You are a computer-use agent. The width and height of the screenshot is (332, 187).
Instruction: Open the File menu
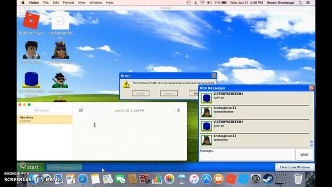(46, 3)
